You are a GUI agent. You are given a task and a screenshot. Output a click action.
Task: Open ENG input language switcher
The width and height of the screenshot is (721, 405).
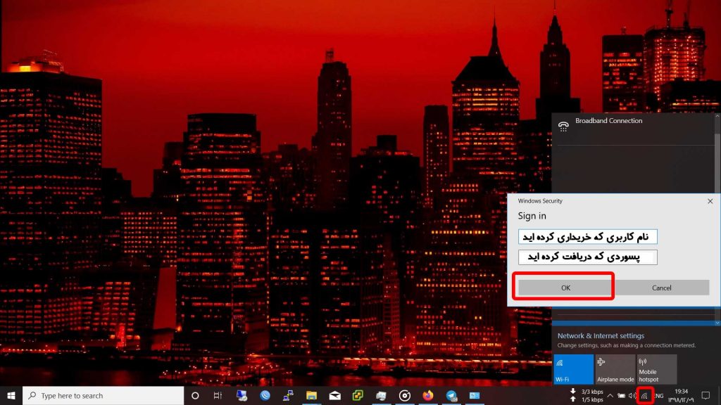(x=659, y=396)
